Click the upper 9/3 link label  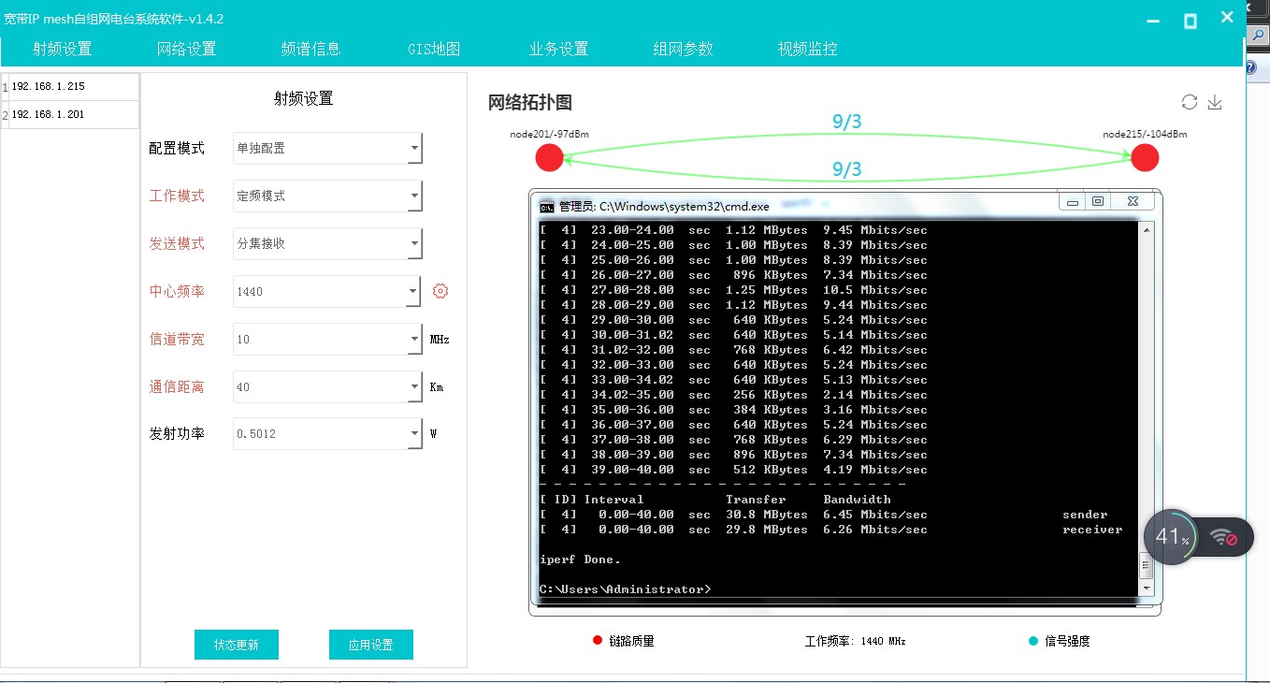[x=846, y=122]
